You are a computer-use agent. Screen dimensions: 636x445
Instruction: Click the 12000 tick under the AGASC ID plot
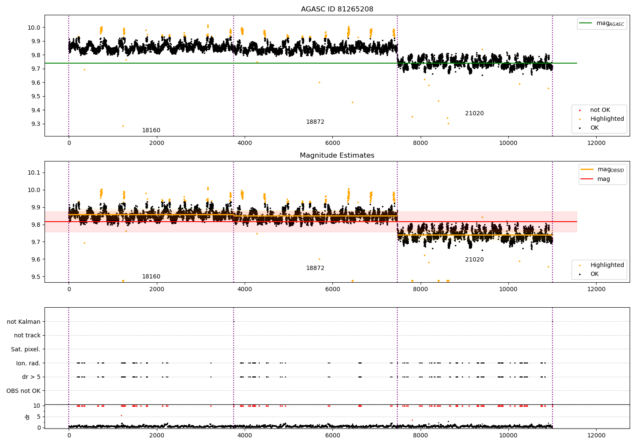(596, 143)
